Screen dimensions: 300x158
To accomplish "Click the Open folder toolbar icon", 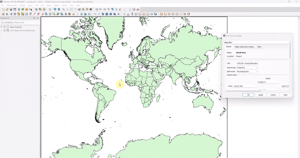I will tap(7, 9).
